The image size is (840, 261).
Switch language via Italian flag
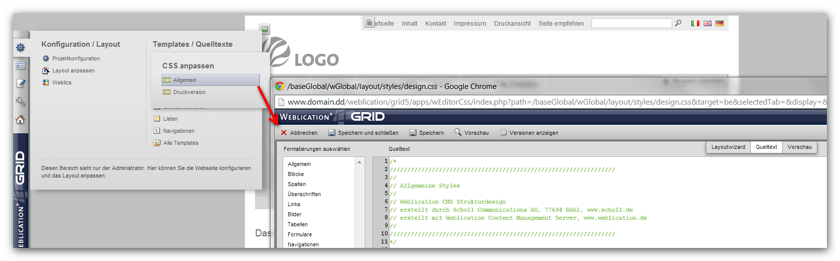[695, 24]
